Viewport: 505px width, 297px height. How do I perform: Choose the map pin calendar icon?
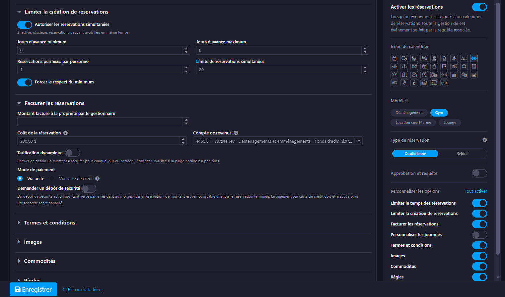point(404,83)
